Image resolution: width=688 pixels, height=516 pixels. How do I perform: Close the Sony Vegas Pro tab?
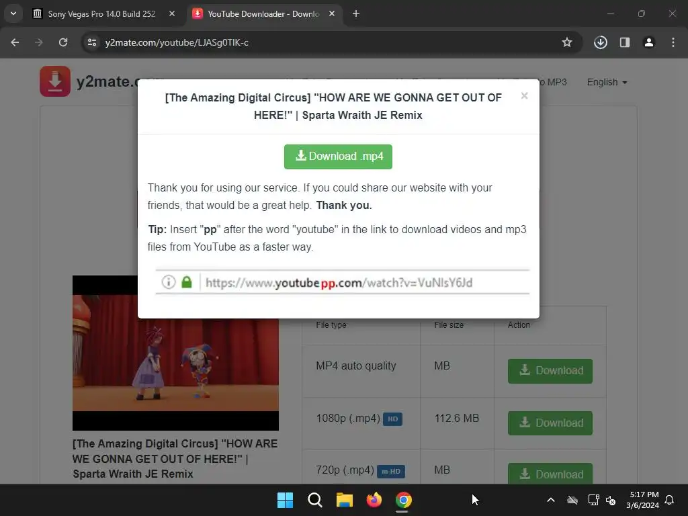coord(172,14)
